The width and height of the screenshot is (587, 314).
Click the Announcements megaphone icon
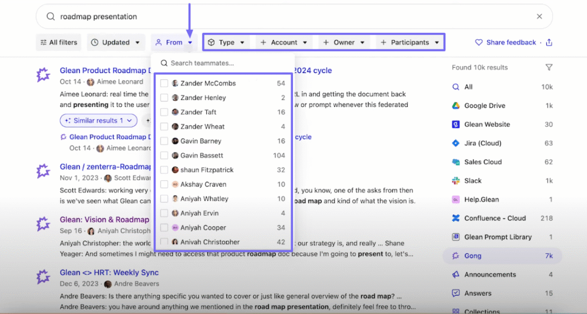456,274
